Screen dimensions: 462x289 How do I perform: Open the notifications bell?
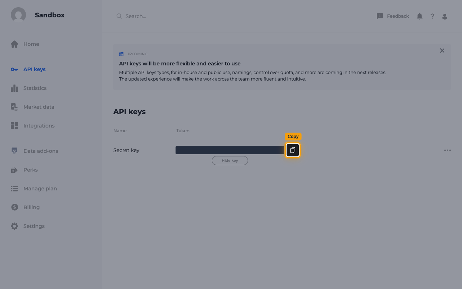tap(419, 16)
